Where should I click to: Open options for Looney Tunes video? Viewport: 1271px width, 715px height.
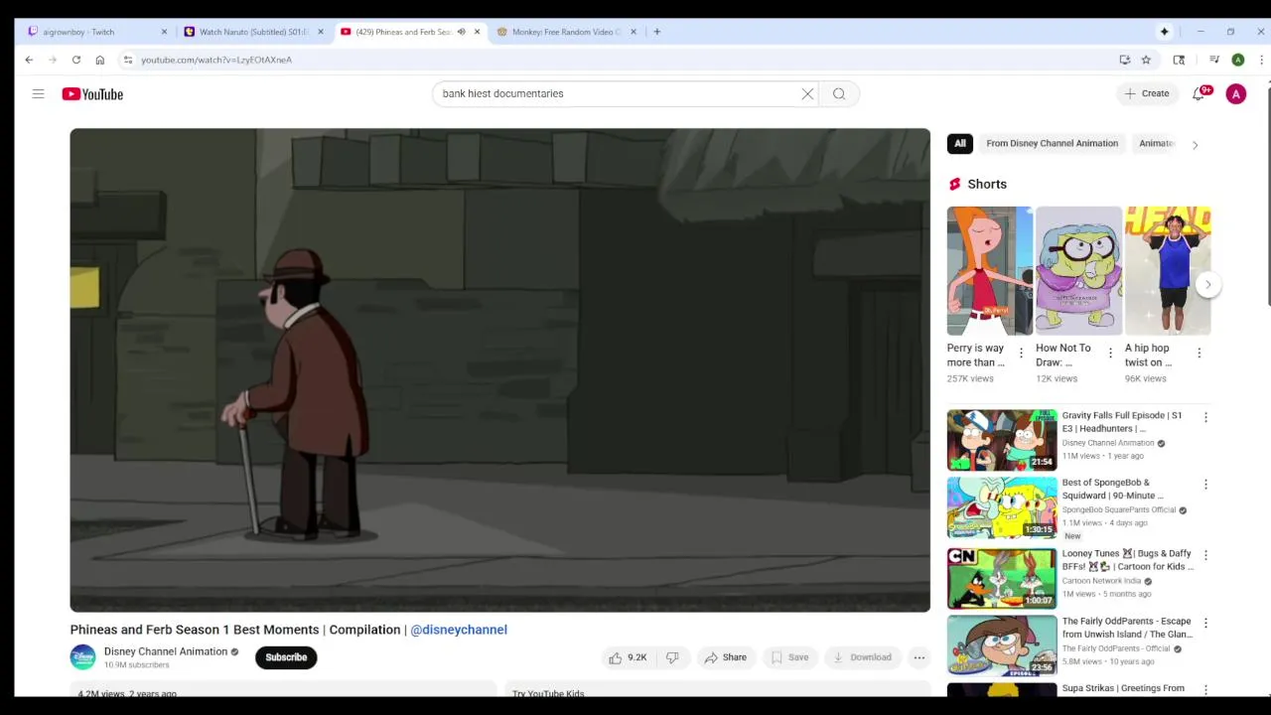(x=1205, y=555)
